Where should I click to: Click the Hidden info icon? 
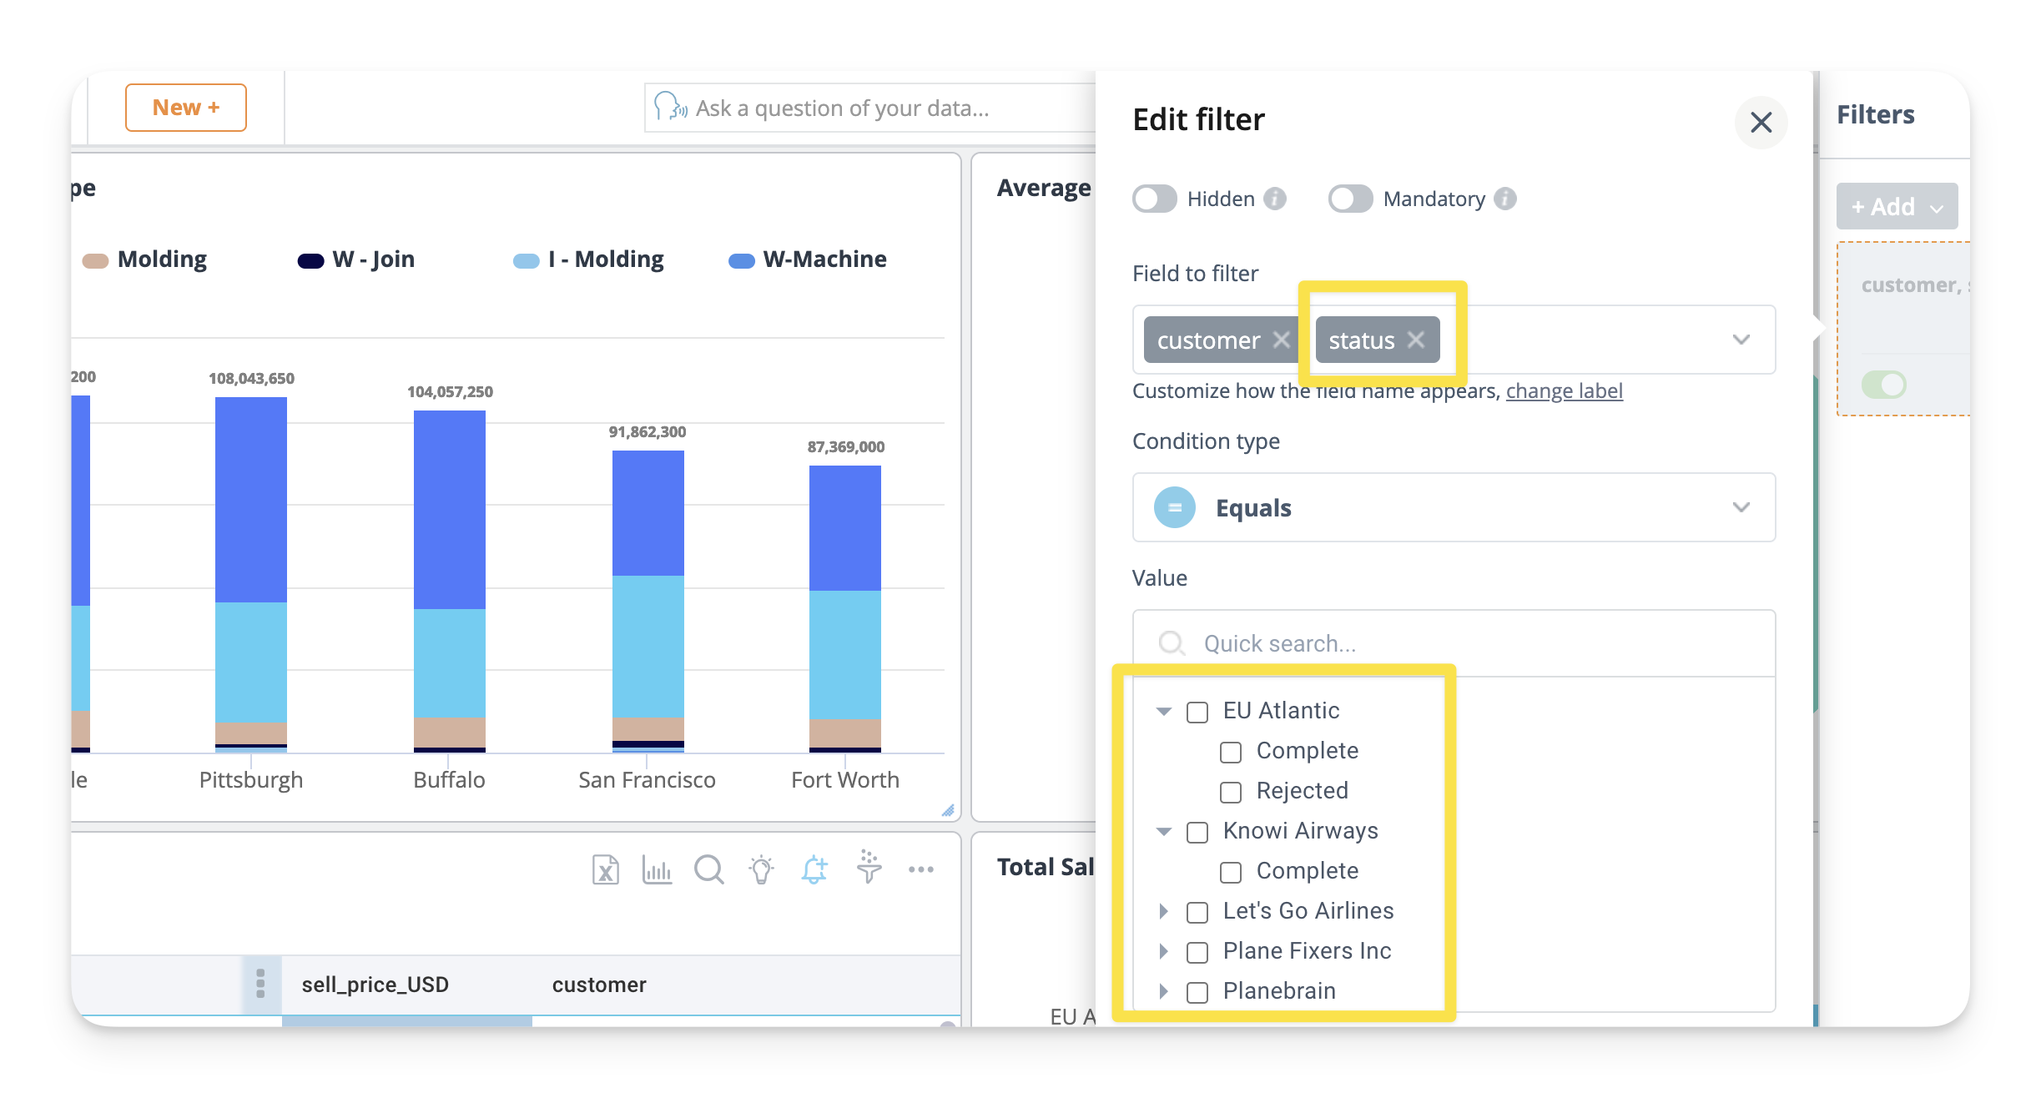[1275, 199]
